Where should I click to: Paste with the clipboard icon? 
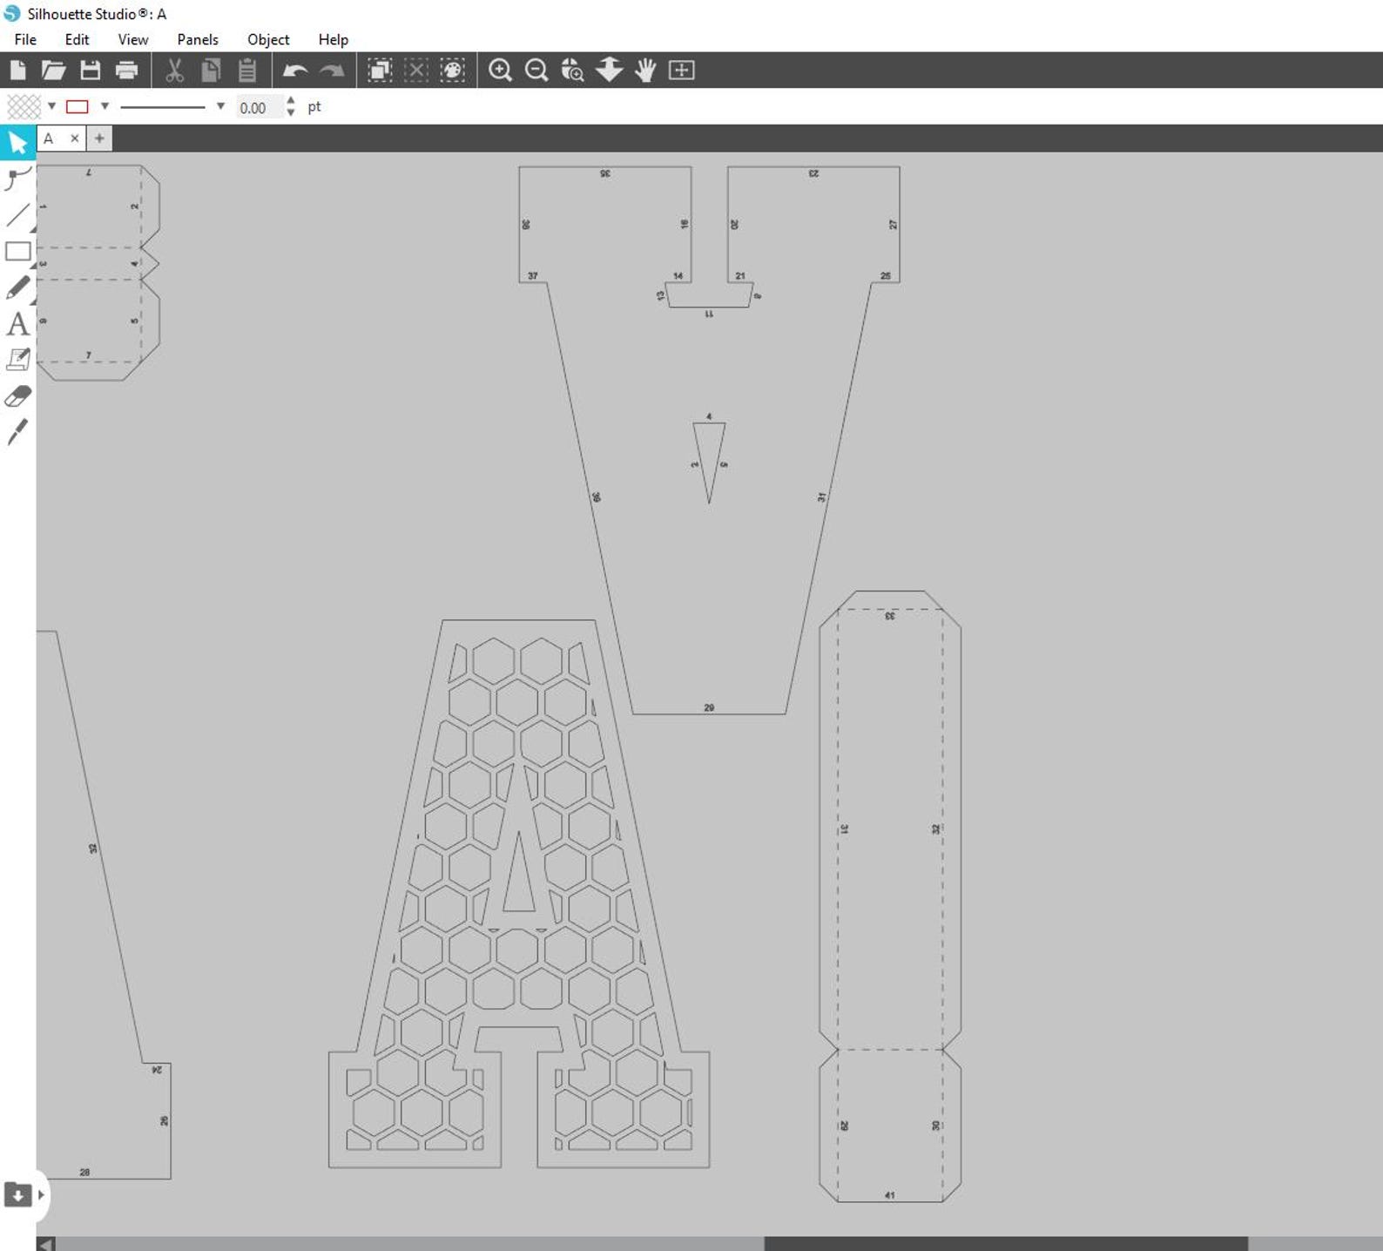247,70
